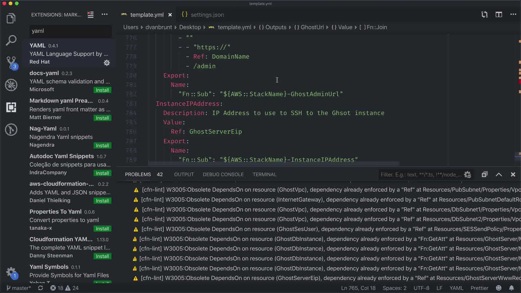The height and width of the screenshot is (293, 521).
Task: Open the Search view in activity bar
Action: click(x=11, y=40)
